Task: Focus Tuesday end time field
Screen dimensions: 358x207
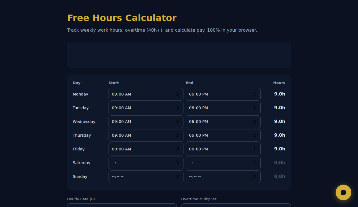Action: pos(223,108)
